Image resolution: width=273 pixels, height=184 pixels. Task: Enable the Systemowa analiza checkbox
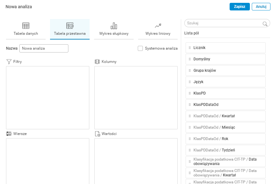(140, 48)
